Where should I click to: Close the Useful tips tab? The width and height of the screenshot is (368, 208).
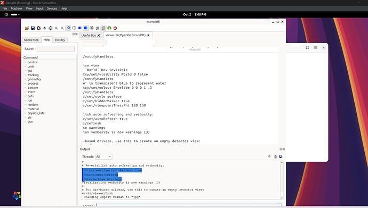[x=99, y=35]
